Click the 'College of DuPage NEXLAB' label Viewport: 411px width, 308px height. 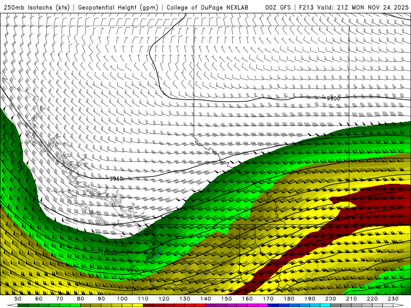click(x=208, y=7)
